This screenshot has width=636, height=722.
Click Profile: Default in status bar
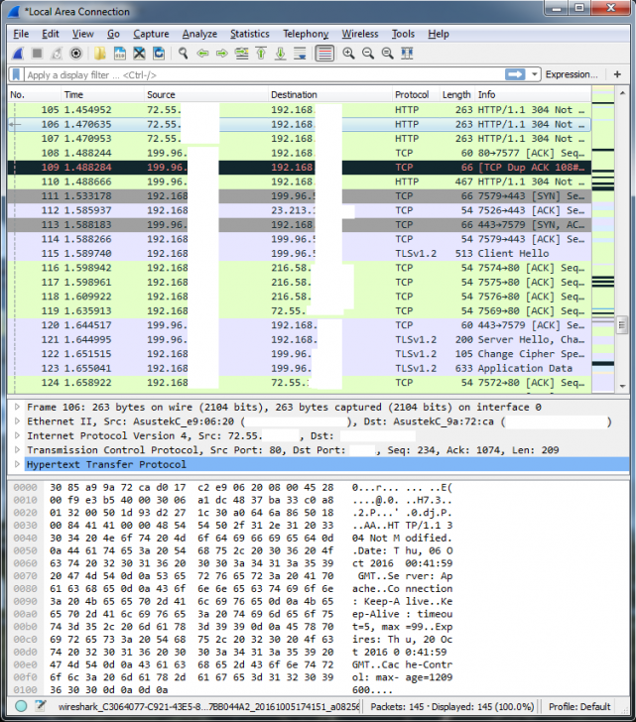[x=578, y=706]
